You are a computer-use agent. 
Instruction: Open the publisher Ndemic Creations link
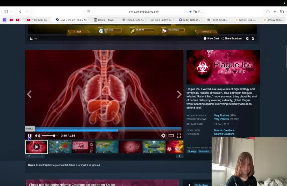pos(224,134)
